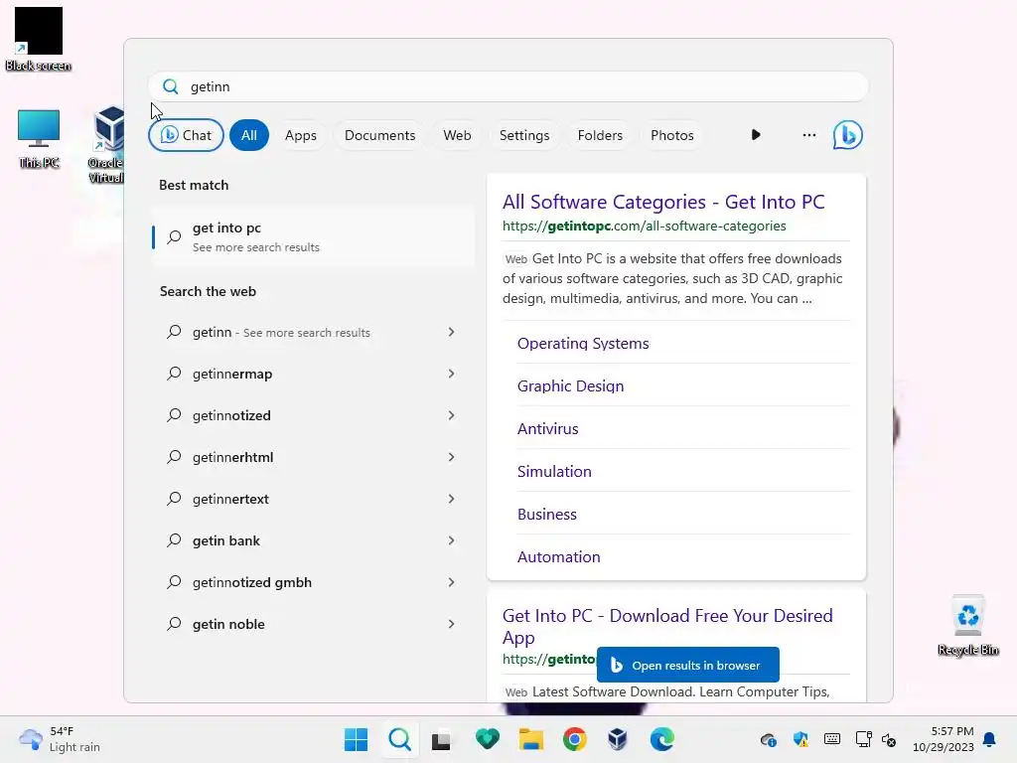This screenshot has height=763, width=1017.
Task: Open 'Get Into PC - Download Free' result
Action: (x=667, y=626)
